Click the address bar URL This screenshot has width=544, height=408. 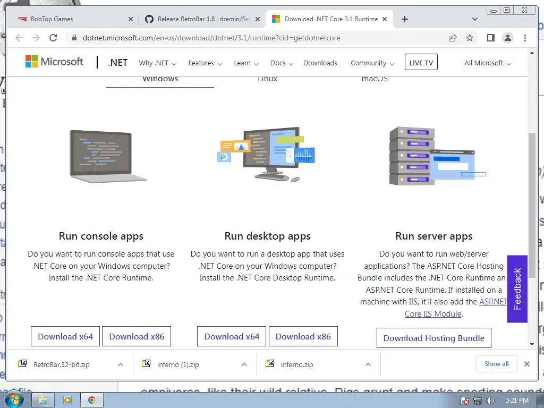pyautogui.click(x=211, y=38)
